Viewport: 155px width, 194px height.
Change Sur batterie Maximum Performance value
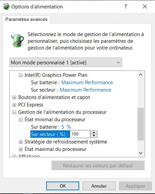point(87,83)
